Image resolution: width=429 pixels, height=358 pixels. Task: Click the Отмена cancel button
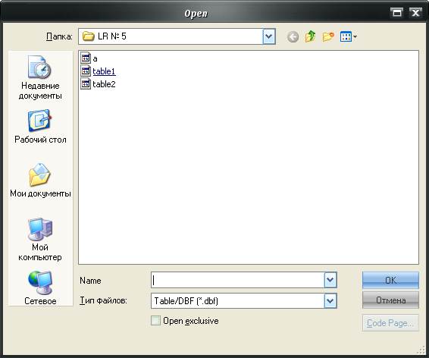click(x=390, y=300)
